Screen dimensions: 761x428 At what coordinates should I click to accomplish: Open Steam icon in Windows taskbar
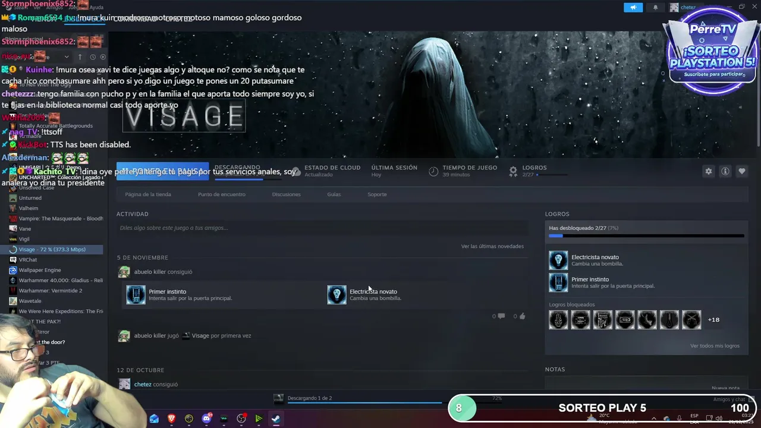point(276,418)
